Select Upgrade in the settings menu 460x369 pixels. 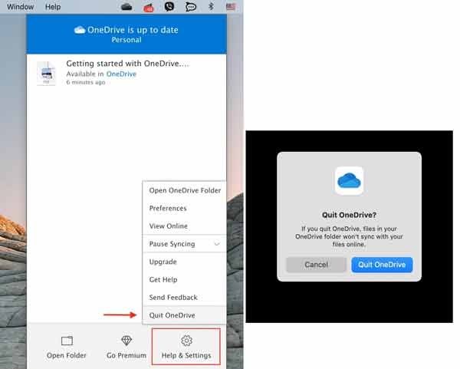click(185, 262)
